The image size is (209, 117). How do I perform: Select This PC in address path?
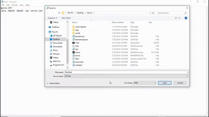tap(70, 13)
